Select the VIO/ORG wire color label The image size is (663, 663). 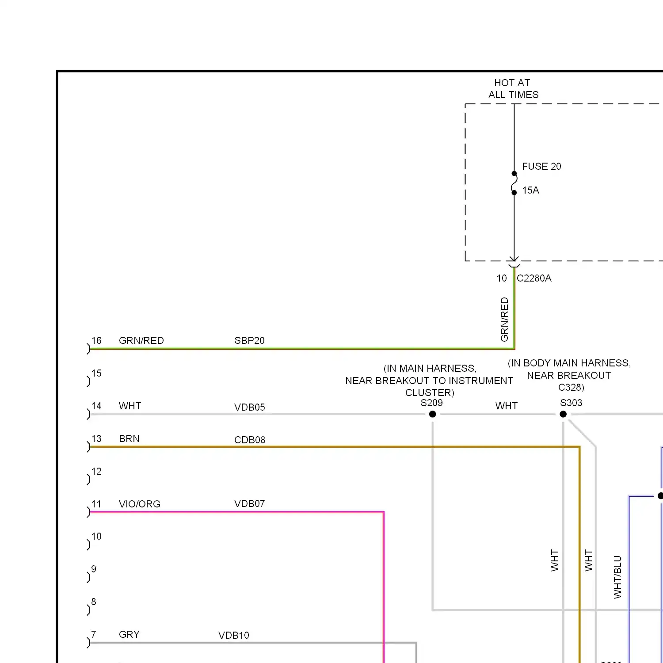[x=140, y=504]
